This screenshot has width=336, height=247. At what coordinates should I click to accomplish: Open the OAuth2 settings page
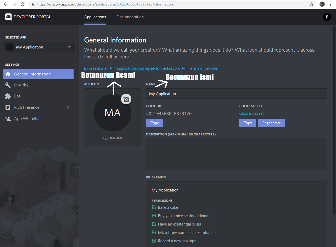coord(38,85)
